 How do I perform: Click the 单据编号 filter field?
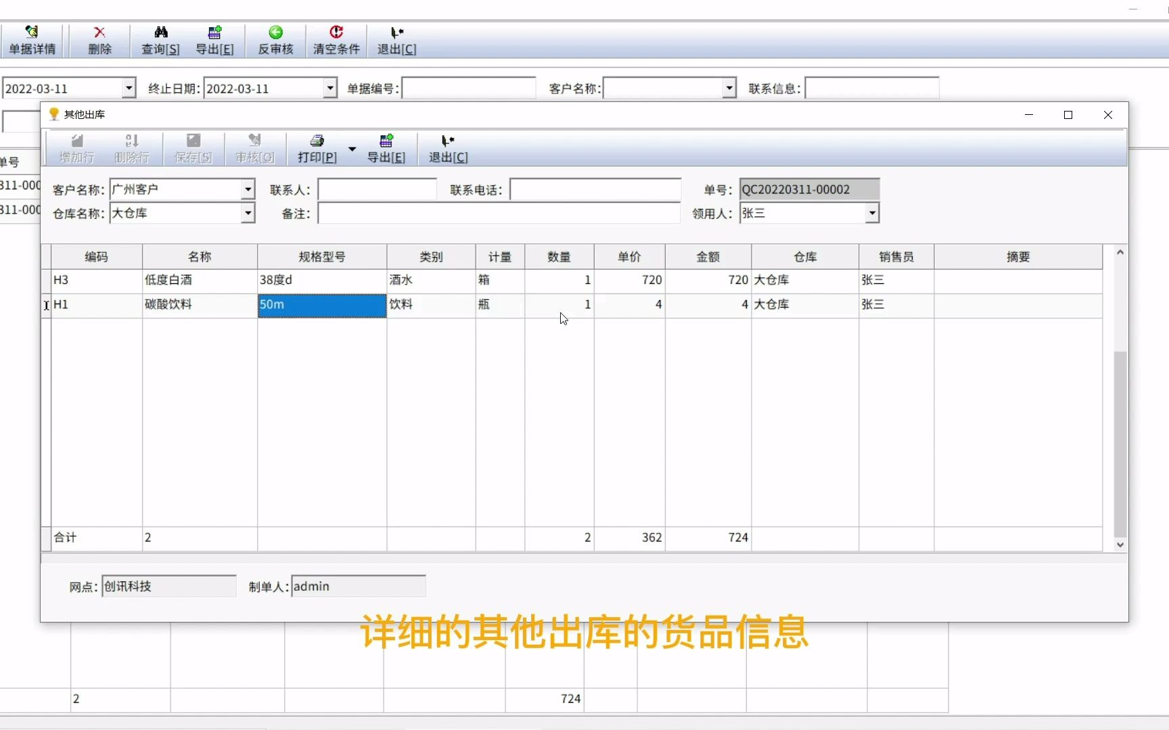click(469, 88)
